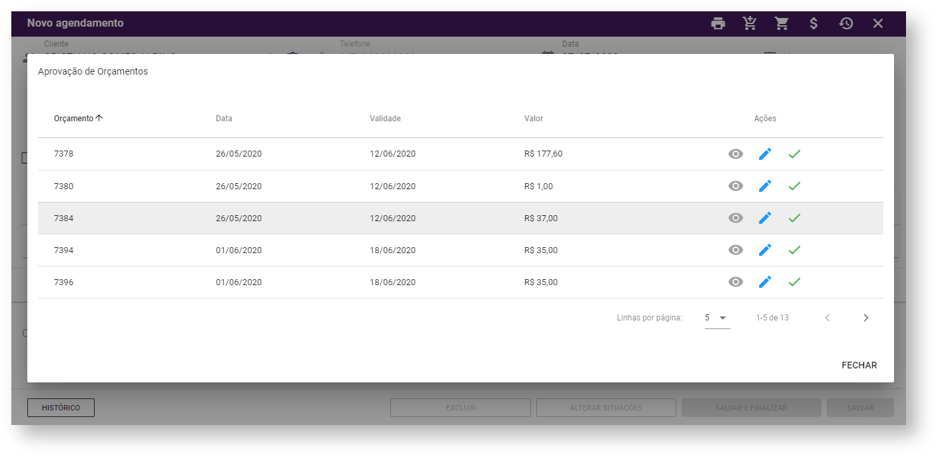Click the Aprovação de Orçamentos dialog title
Image resolution: width=938 pixels, height=457 pixels.
click(93, 71)
